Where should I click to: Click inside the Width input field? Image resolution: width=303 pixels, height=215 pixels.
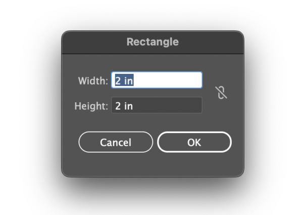pyautogui.click(x=157, y=80)
